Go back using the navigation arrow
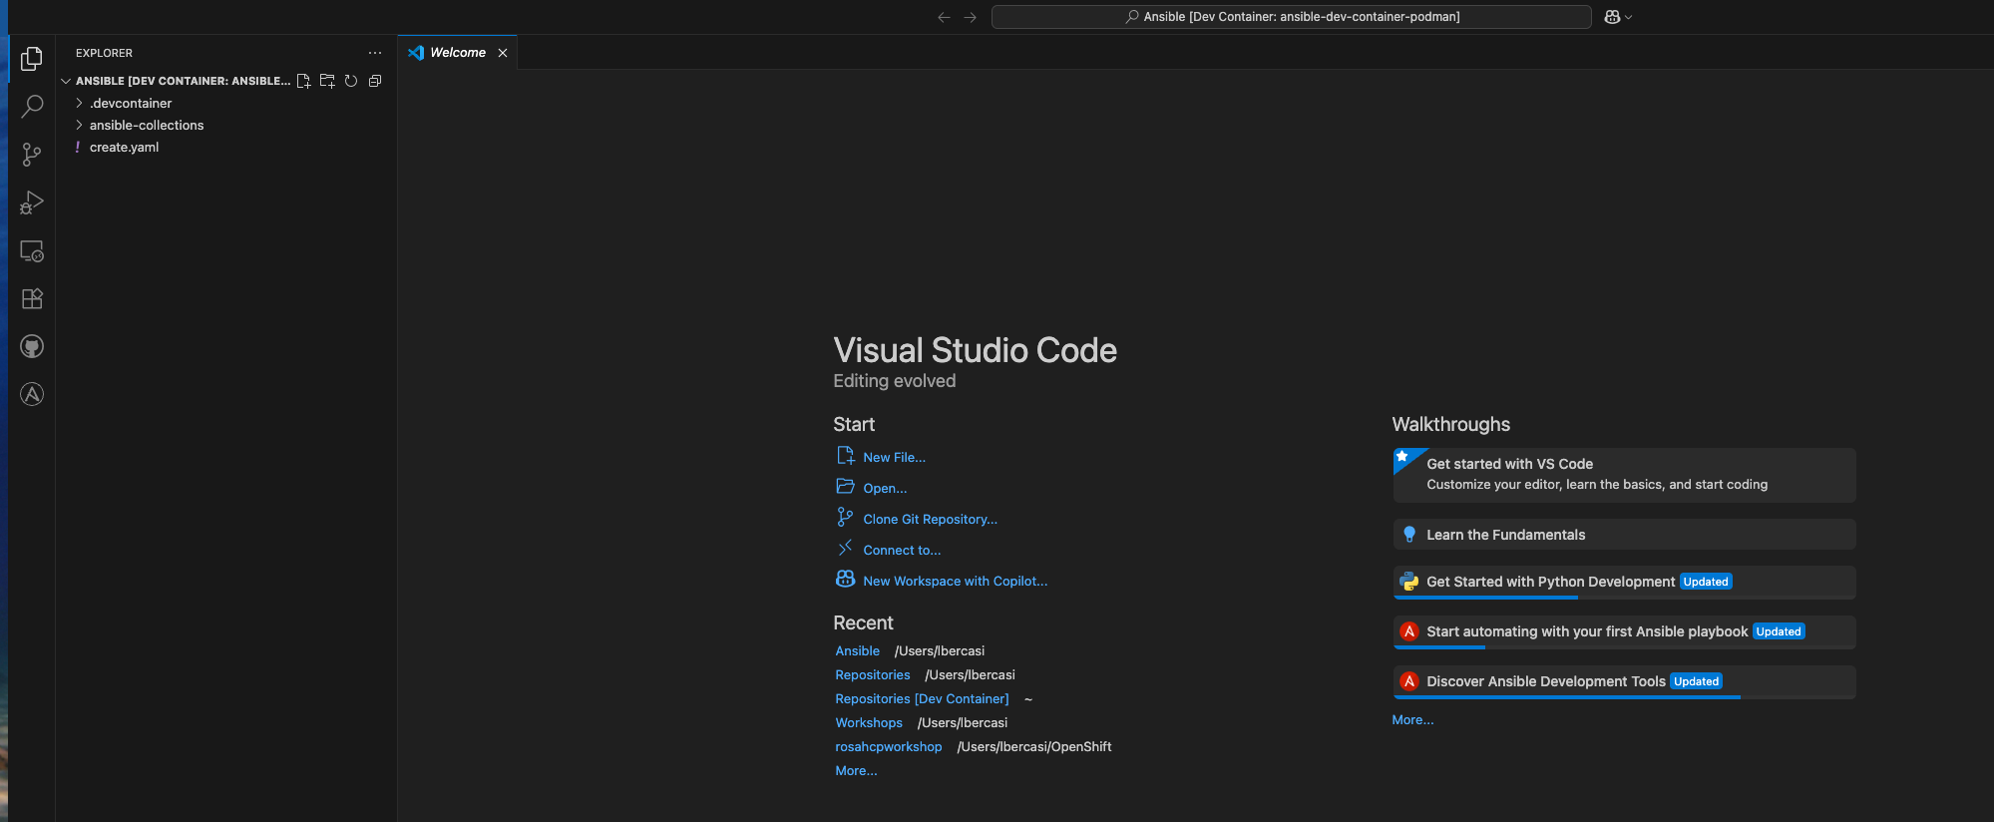Image resolution: width=1994 pixels, height=822 pixels. point(944,17)
